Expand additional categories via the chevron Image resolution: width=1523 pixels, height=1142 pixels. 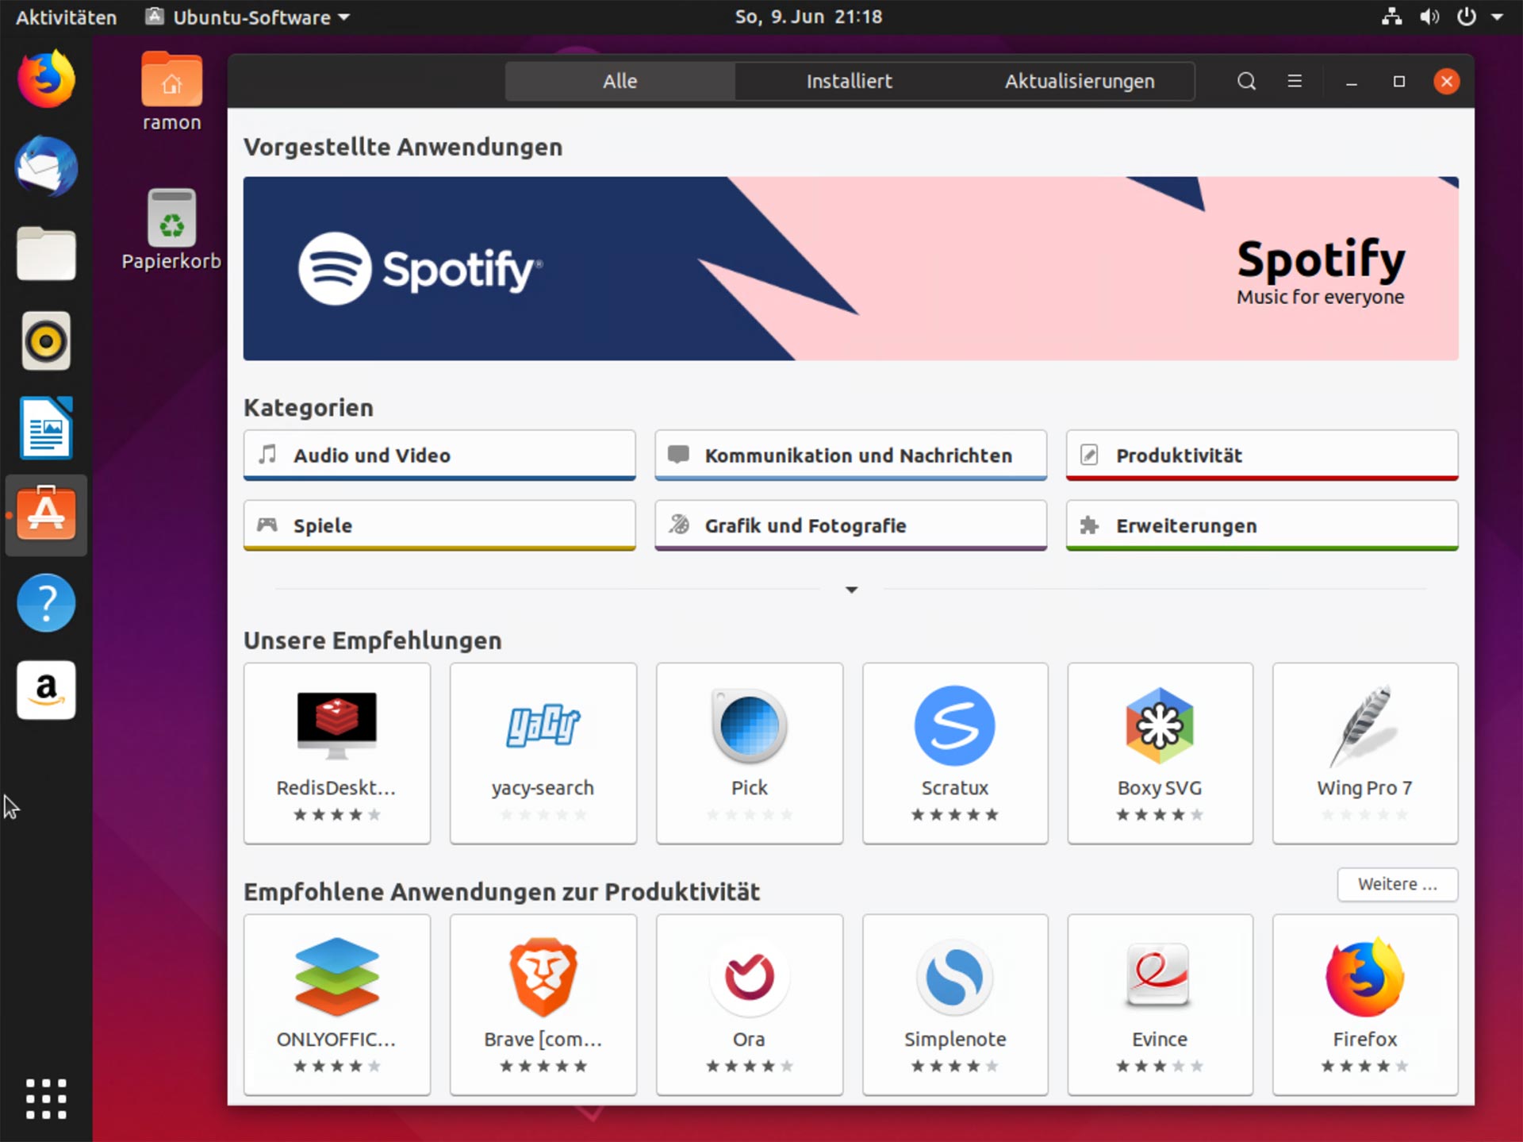point(851,590)
